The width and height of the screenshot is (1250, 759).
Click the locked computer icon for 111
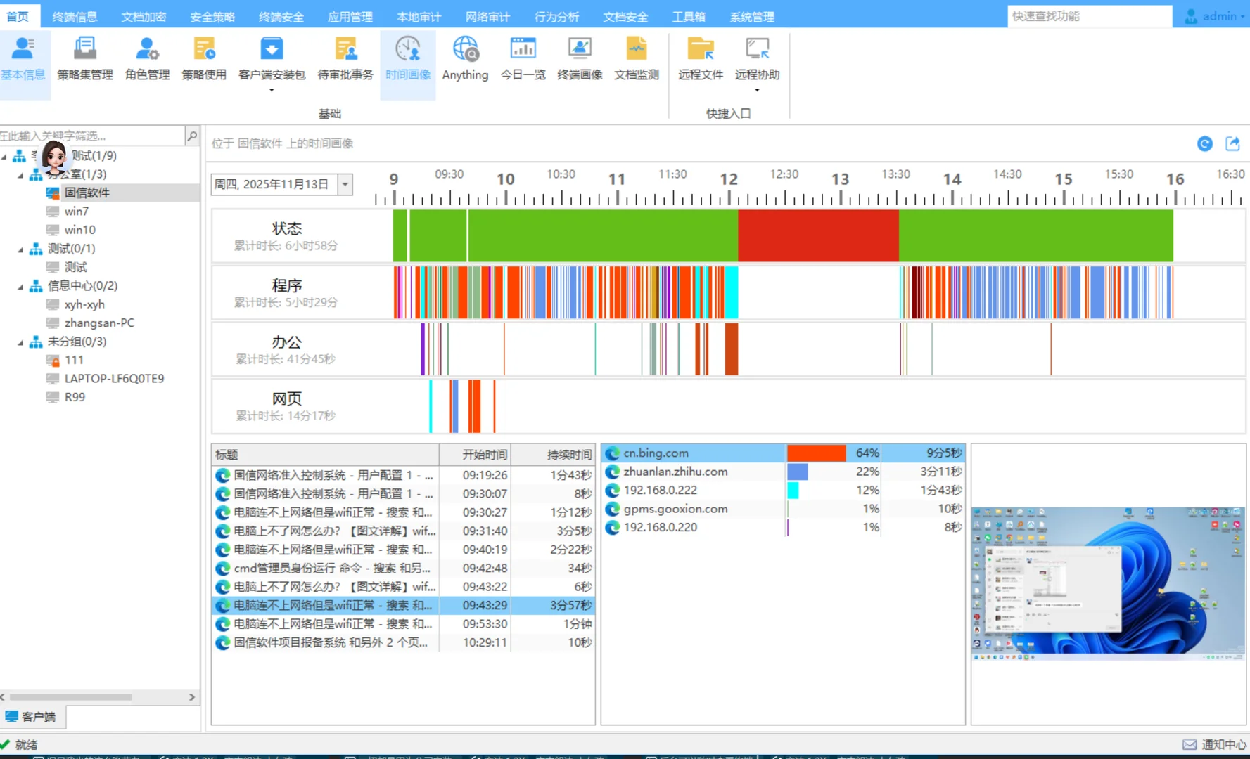[53, 360]
